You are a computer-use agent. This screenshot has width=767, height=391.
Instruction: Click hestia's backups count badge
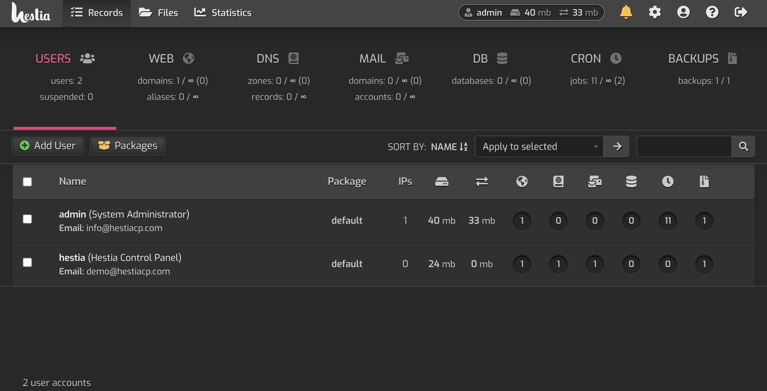[x=704, y=264]
